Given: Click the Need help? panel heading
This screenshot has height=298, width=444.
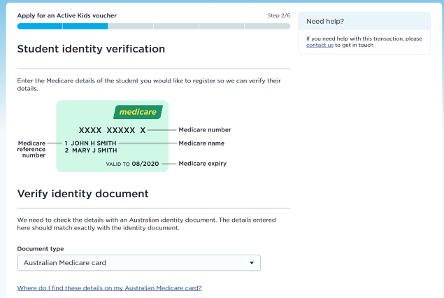Looking at the screenshot, I should point(325,22).
